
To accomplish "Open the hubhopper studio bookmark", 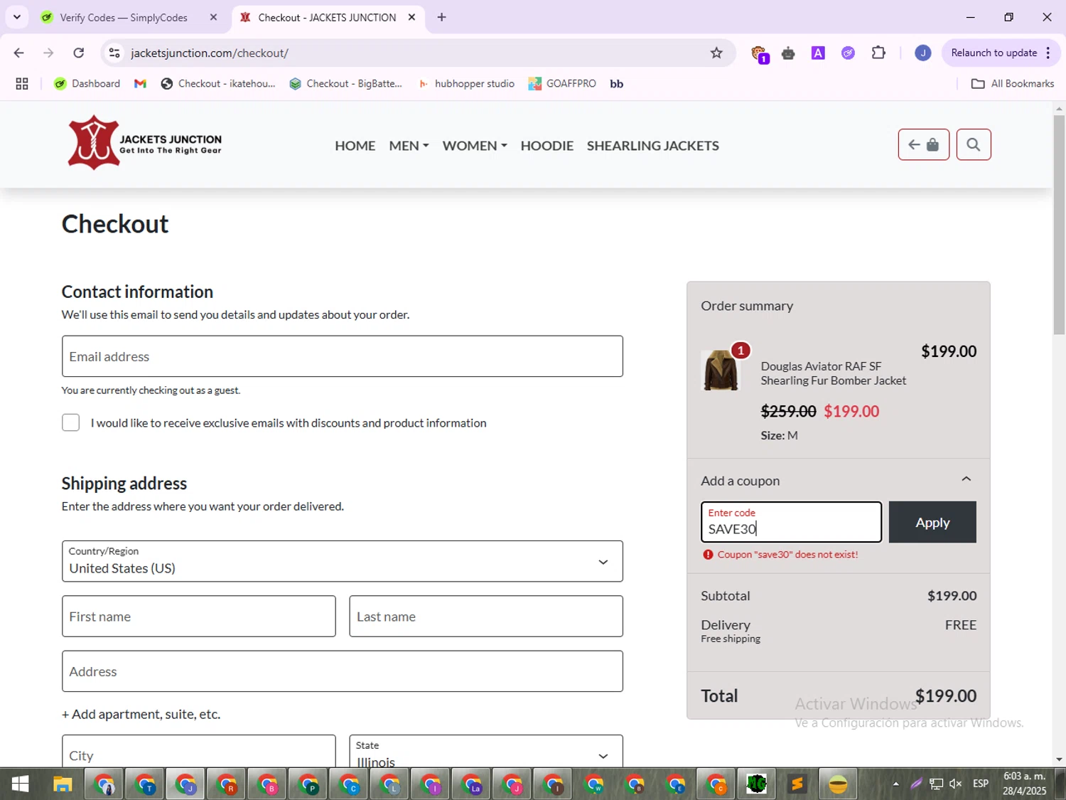I will 466,84.
